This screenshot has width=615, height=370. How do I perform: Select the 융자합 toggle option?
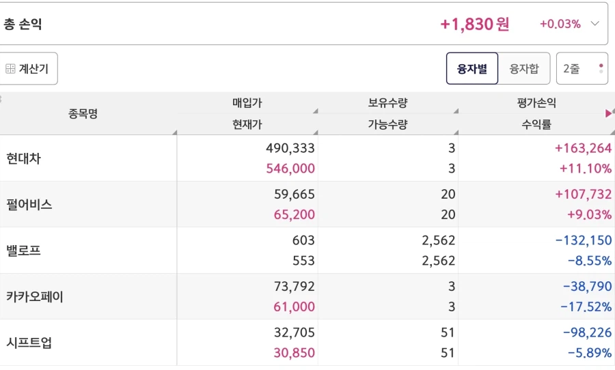(524, 68)
